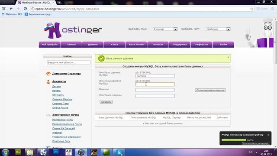This screenshot has width=277, height=156.
Task: Click the 'База Данных MySQL' column header
Action: pos(111,117)
